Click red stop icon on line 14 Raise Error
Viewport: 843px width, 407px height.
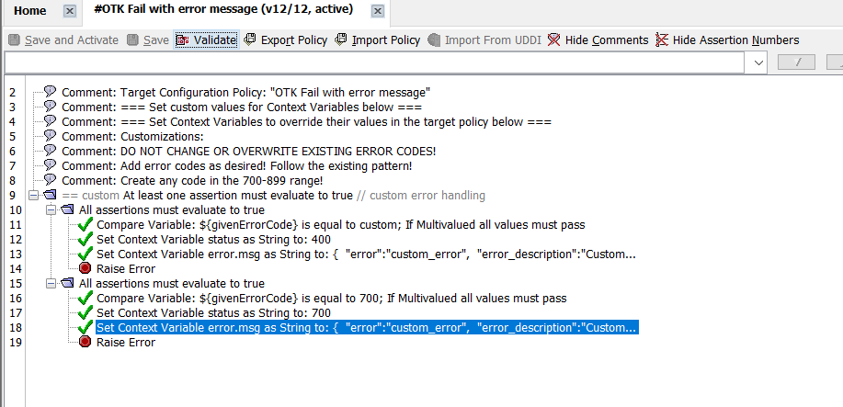pos(85,268)
